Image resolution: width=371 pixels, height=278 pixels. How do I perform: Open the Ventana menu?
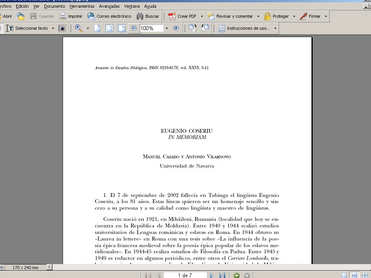pos(132,7)
